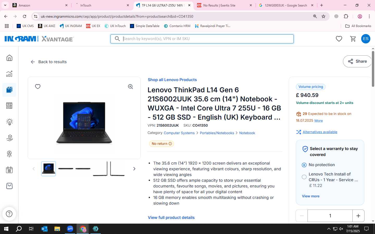Screen dimensions: 375x234
Task: Open the analytics chart sidebar icon
Action: point(9,74)
